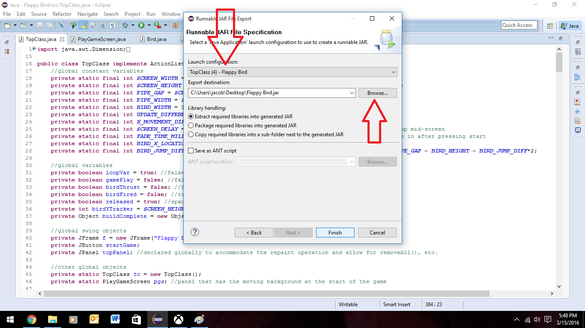Open the Run button's dropdown arrow
The width and height of the screenshot is (585, 328).
tap(149, 25)
